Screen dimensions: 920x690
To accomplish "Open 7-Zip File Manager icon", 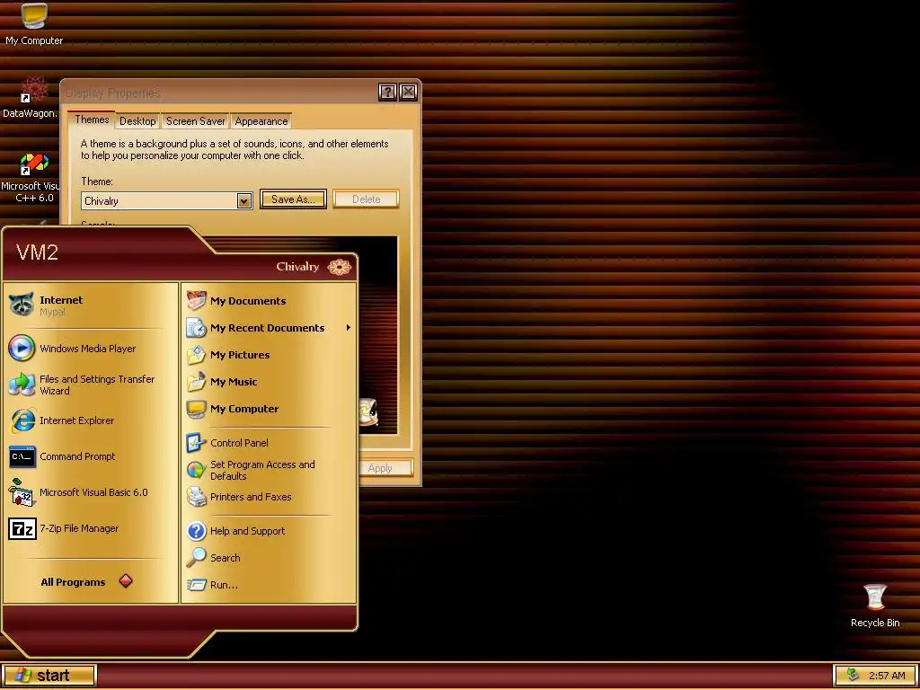I will tap(22, 528).
